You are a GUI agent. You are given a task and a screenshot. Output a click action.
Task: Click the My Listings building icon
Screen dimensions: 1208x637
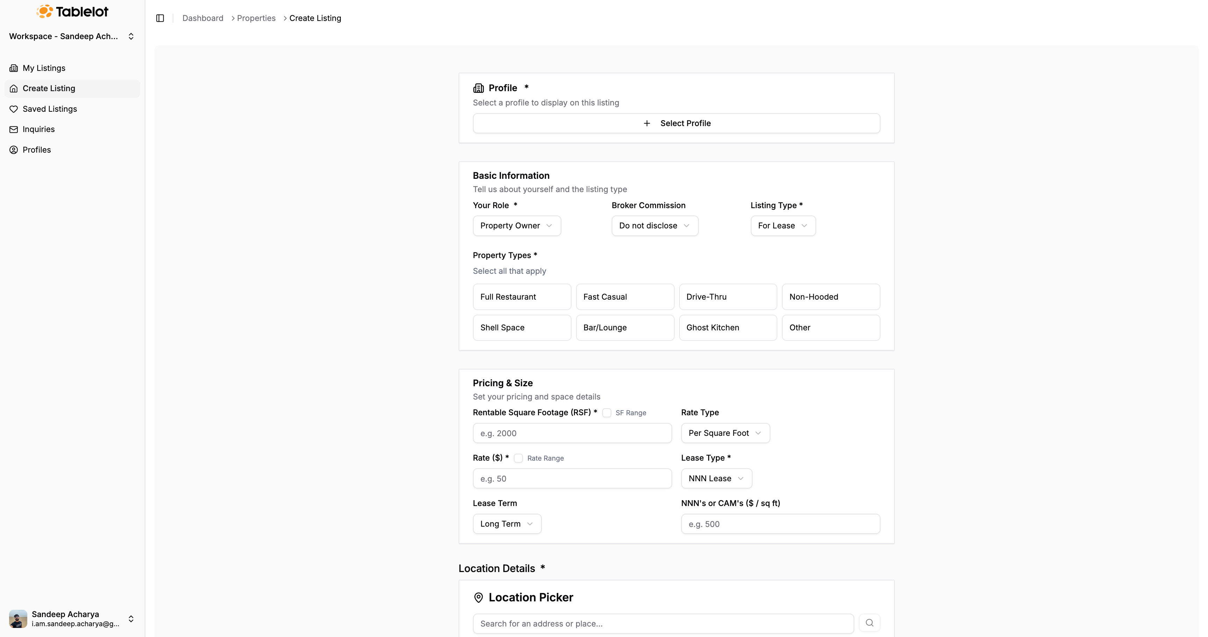tap(14, 68)
